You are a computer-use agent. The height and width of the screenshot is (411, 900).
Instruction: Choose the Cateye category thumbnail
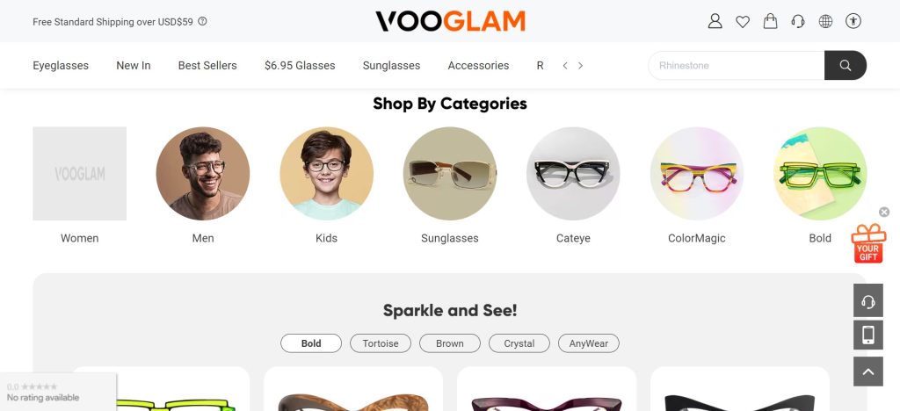tap(573, 173)
